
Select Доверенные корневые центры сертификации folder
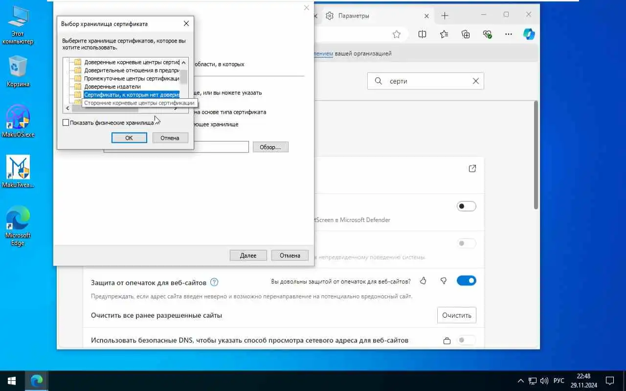[x=127, y=62]
